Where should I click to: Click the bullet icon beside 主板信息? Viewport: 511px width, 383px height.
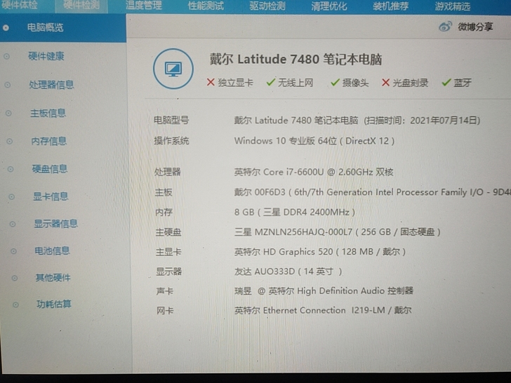pyautogui.click(x=8, y=114)
